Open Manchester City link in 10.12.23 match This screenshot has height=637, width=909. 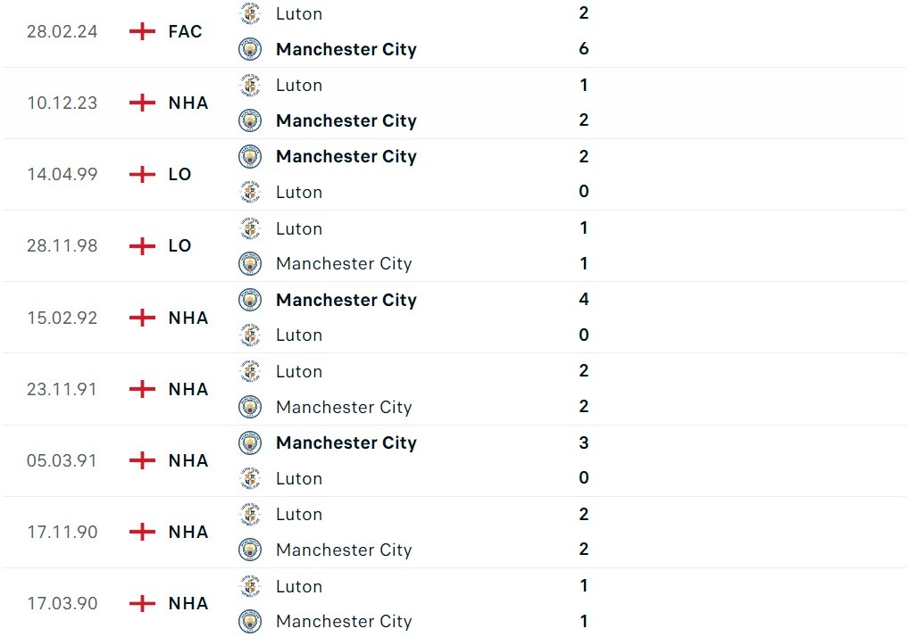[346, 120]
